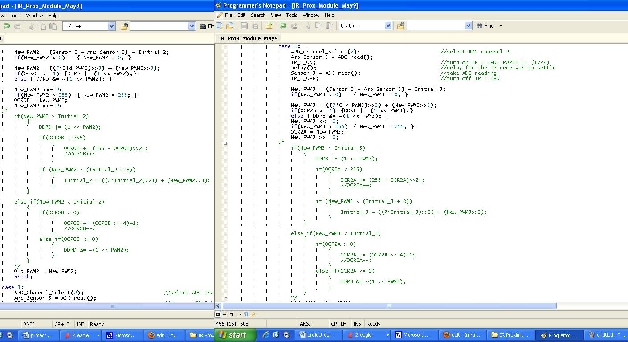Image resolution: width=628 pixels, height=342 pixels.
Task: Open the Search menu
Action: coord(258,15)
